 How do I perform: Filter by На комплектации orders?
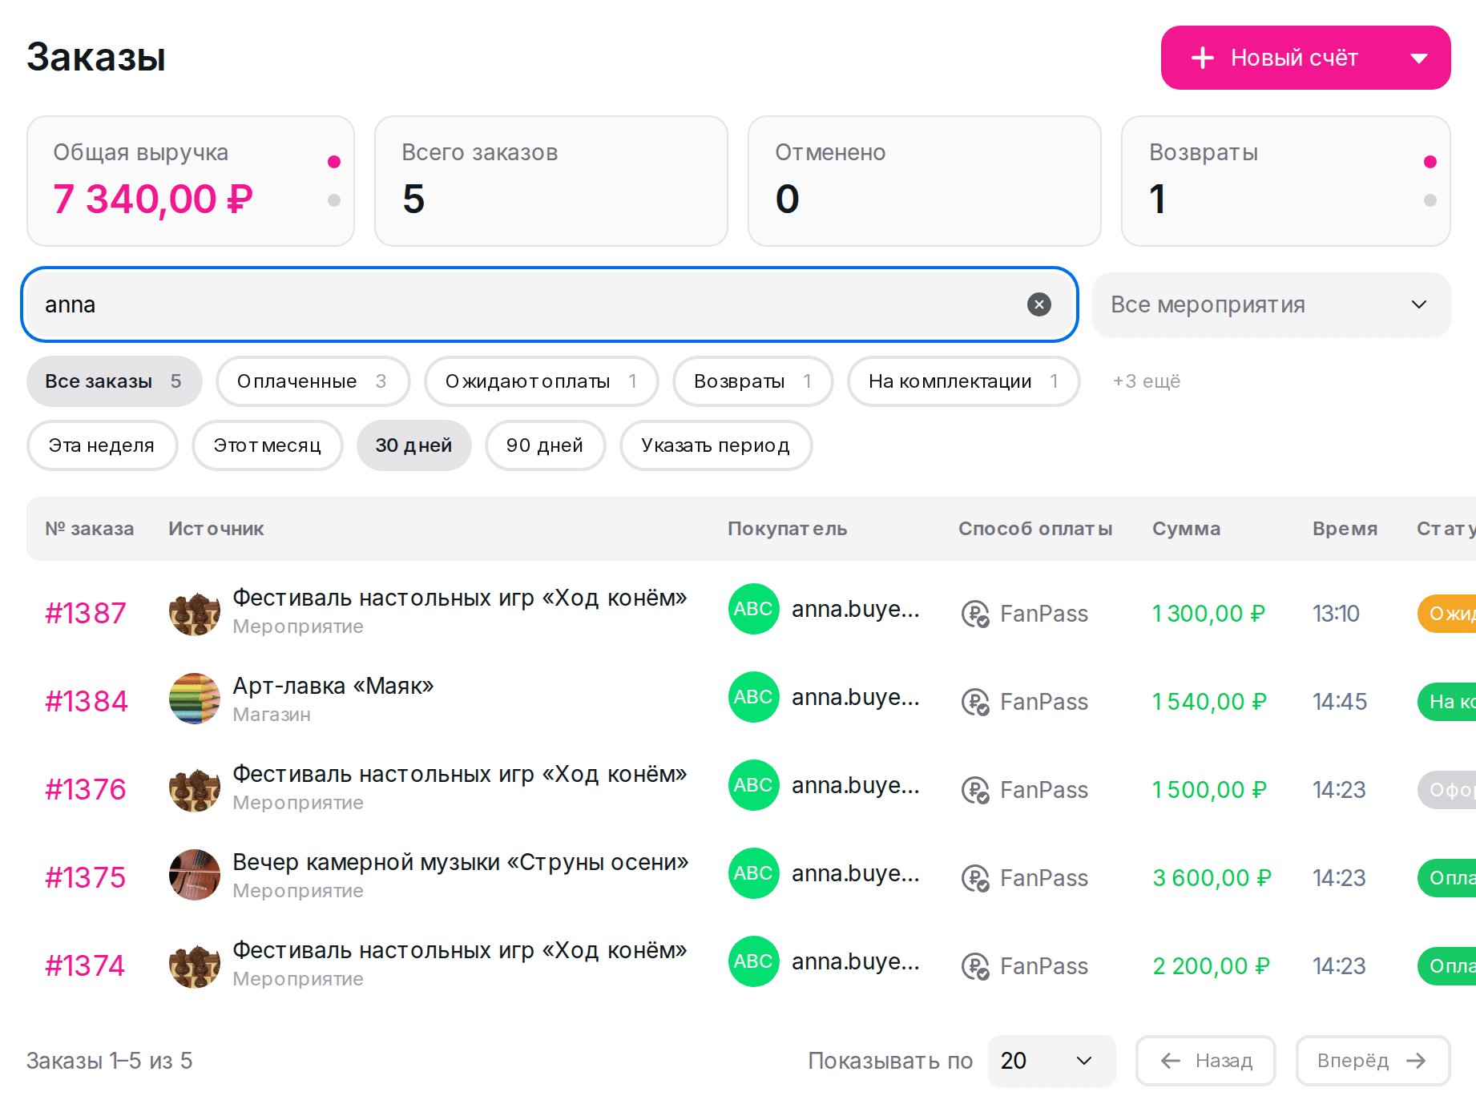tap(963, 381)
